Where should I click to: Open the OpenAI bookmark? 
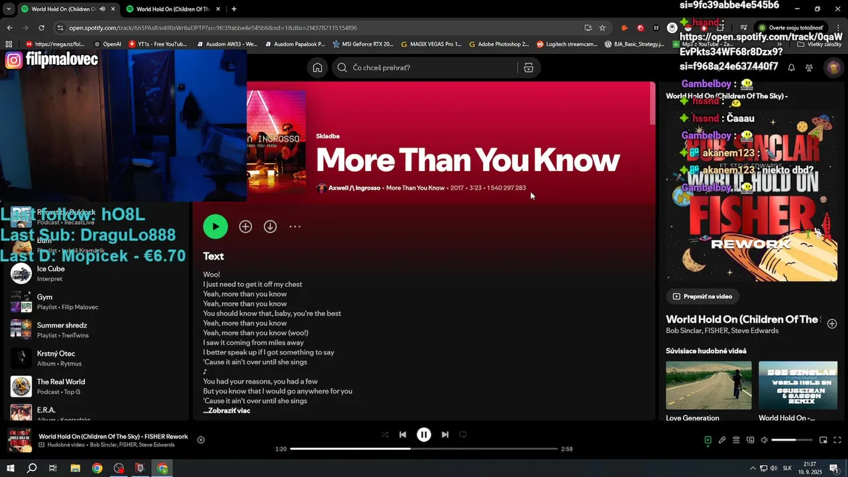point(107,44)
